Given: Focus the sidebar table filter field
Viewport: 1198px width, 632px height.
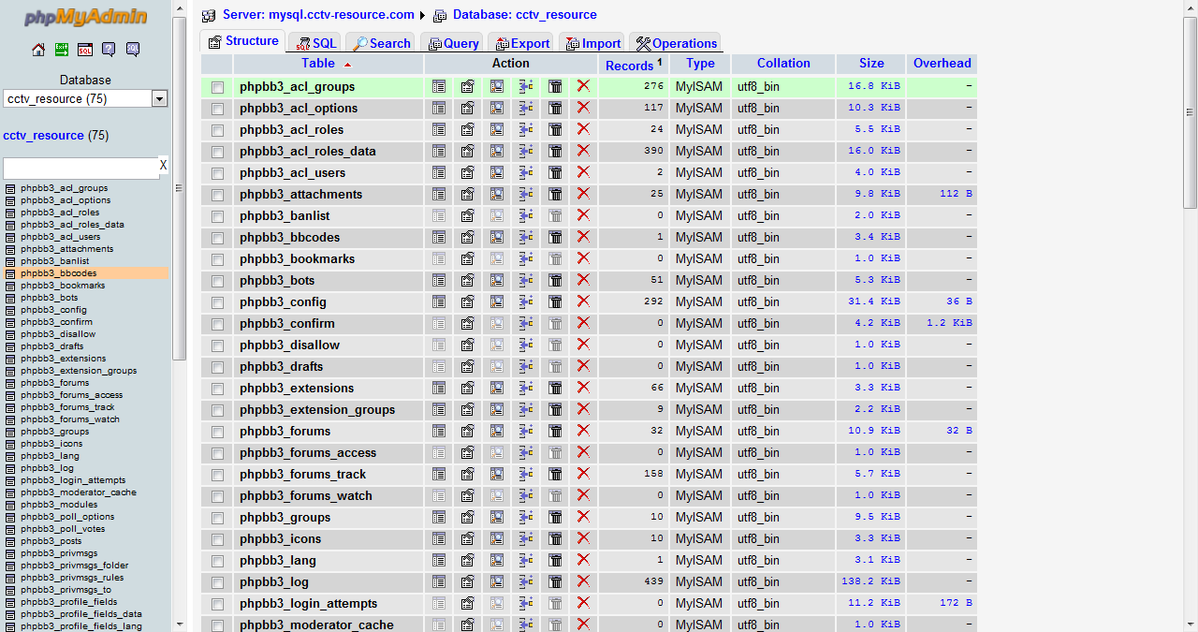Looking at the screenshot, I should (80, 168).
